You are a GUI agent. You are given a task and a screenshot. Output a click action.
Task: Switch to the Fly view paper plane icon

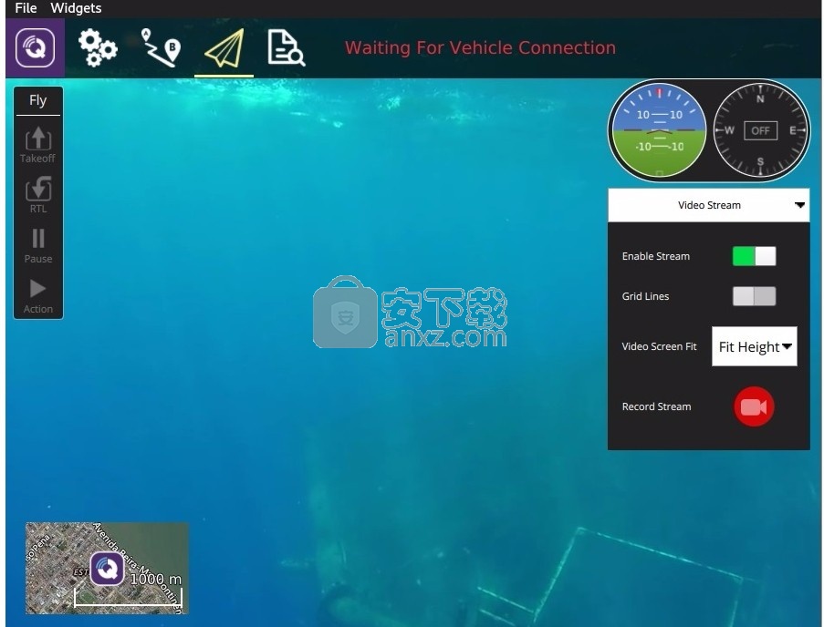(224, 48)
